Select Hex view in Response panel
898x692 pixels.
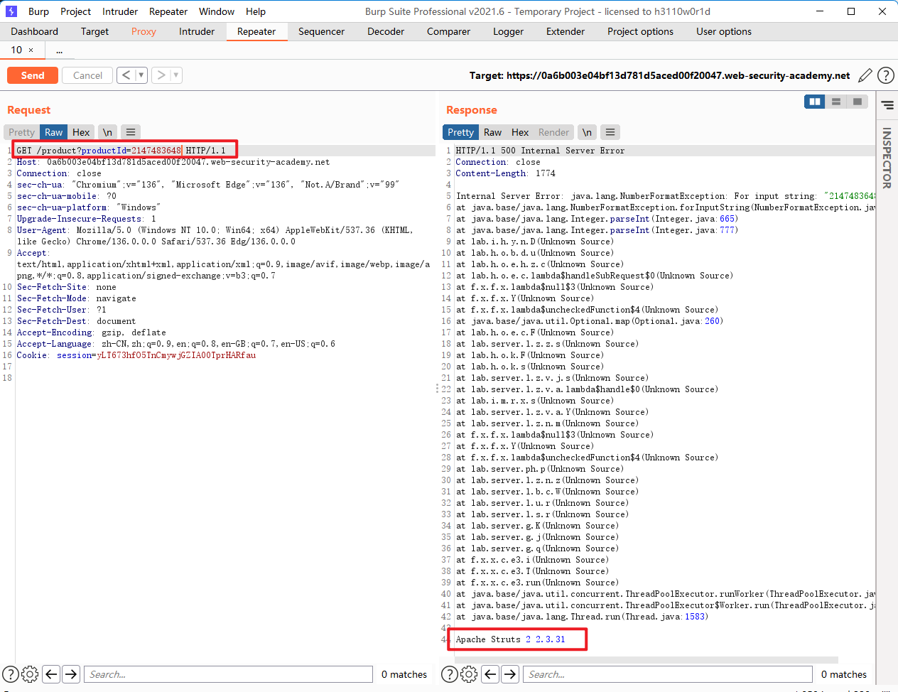520,132
